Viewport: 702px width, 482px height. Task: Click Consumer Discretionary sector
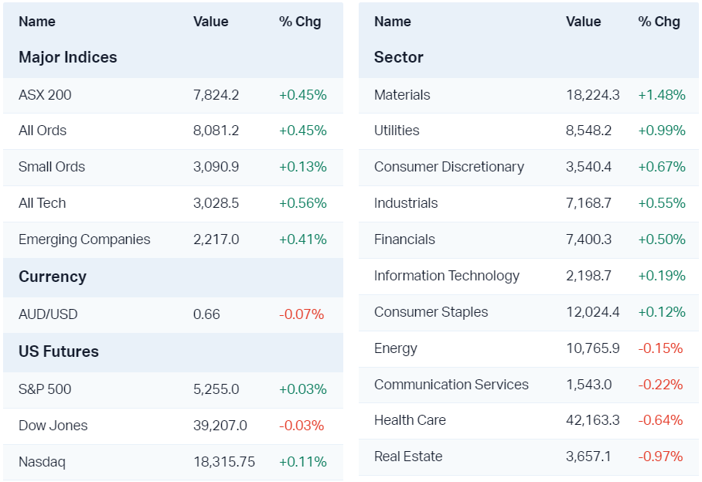(449, 167)
